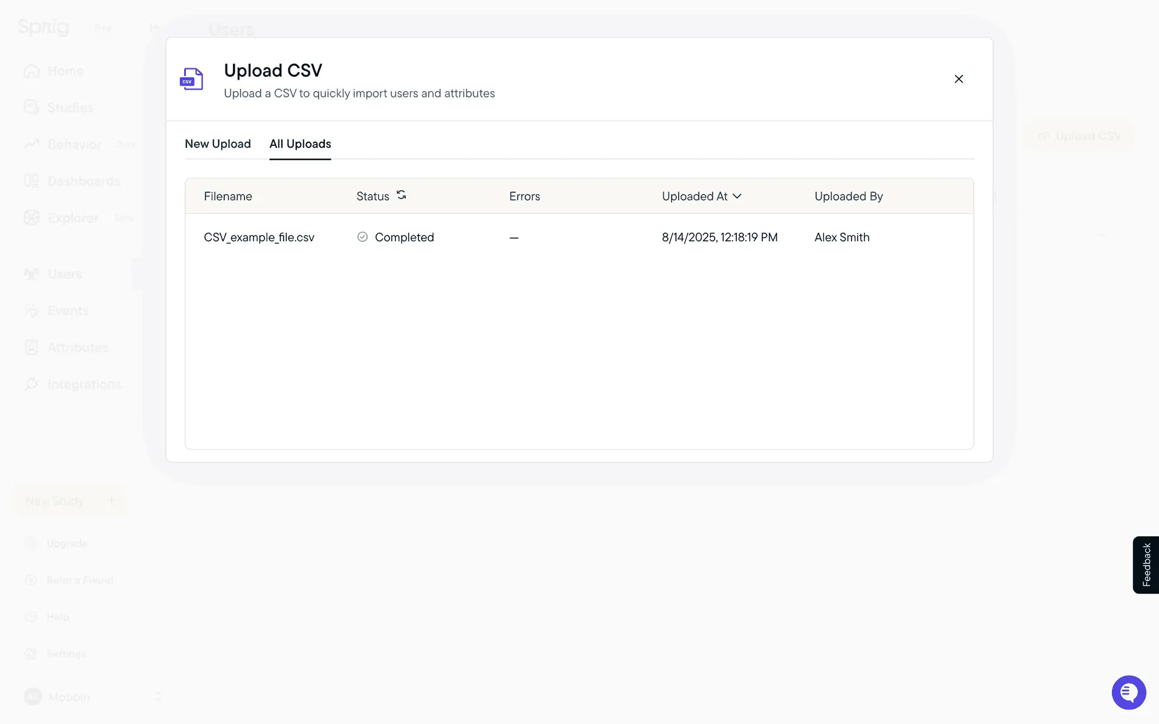Select the All Uploads tab
Viewport: 1159px width, 724px height.
coord(300,144)
